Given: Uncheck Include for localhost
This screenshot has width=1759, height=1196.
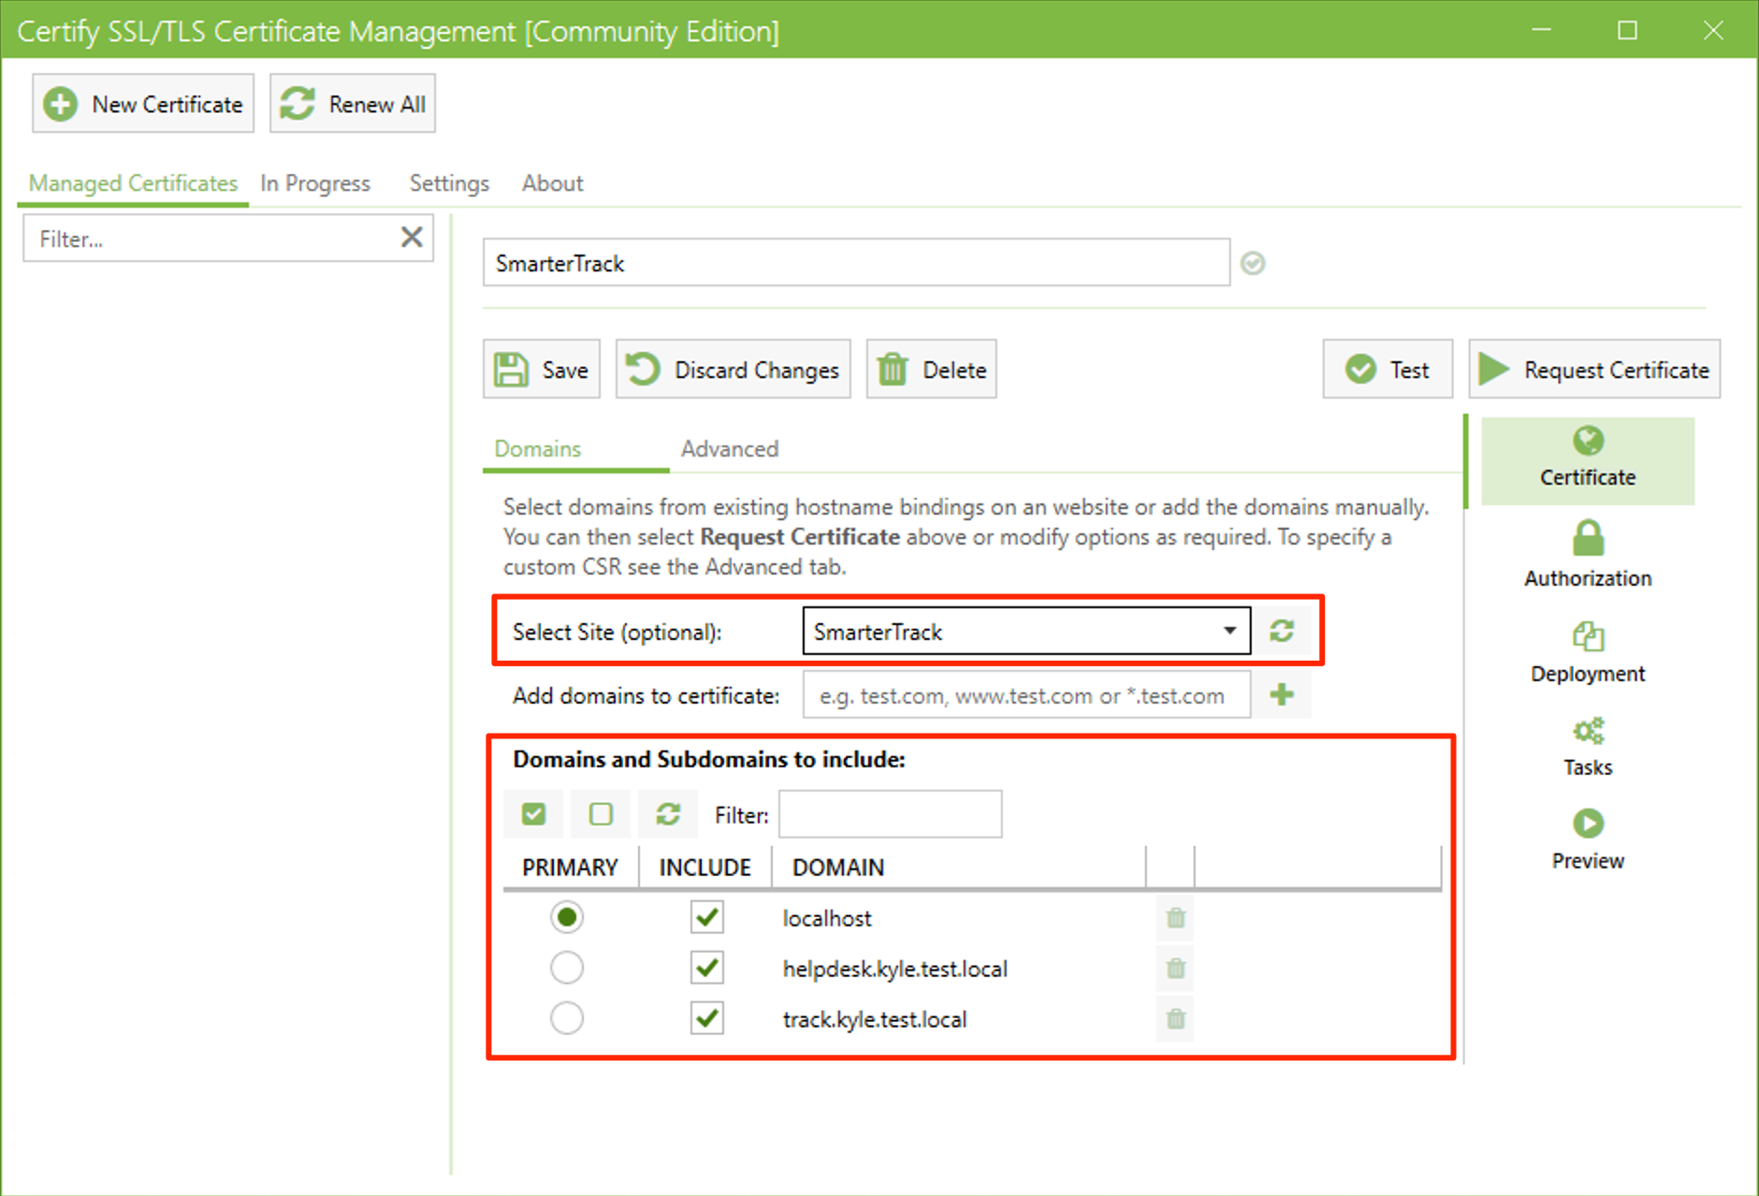Looking at the screenshot, I should 707,917.
